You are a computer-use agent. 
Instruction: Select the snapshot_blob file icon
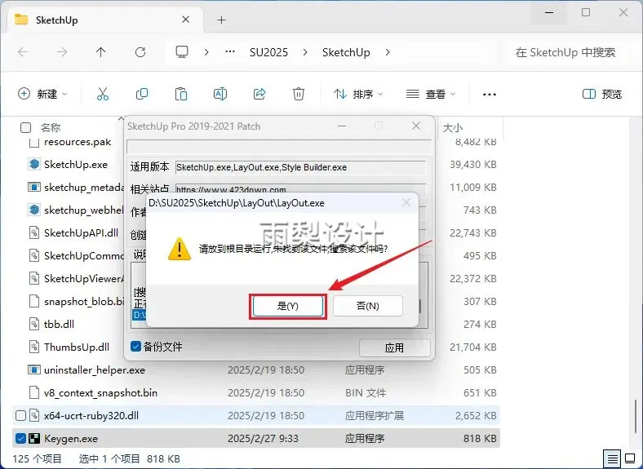point(34,301)
